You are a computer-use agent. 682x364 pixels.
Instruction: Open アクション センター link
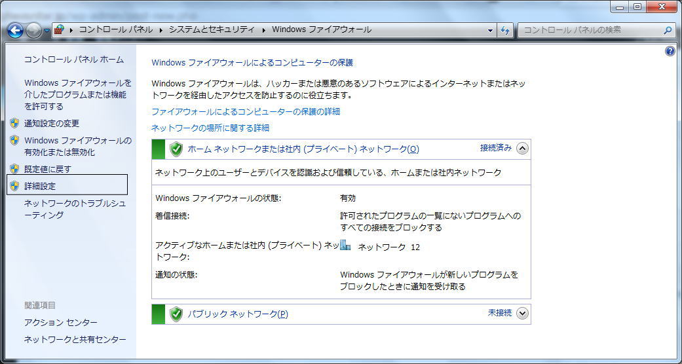61,322
